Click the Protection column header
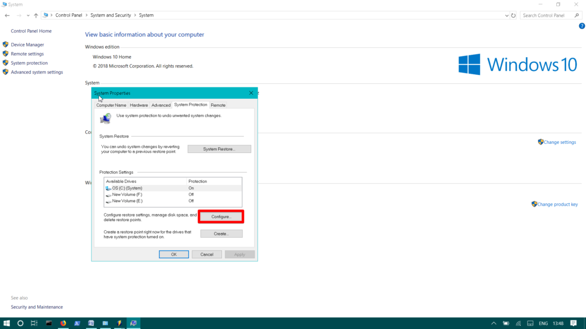 (214, 181)
